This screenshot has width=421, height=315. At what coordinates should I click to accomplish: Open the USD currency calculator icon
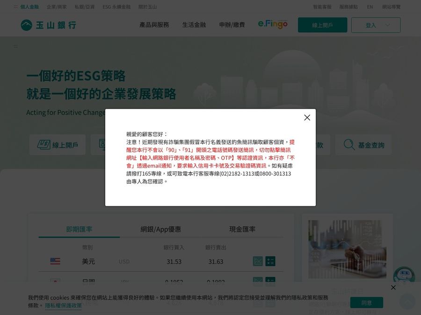point(270,261)
